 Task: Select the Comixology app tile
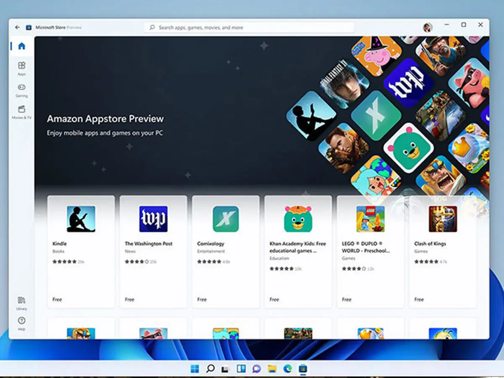click(x=226, y=251)
